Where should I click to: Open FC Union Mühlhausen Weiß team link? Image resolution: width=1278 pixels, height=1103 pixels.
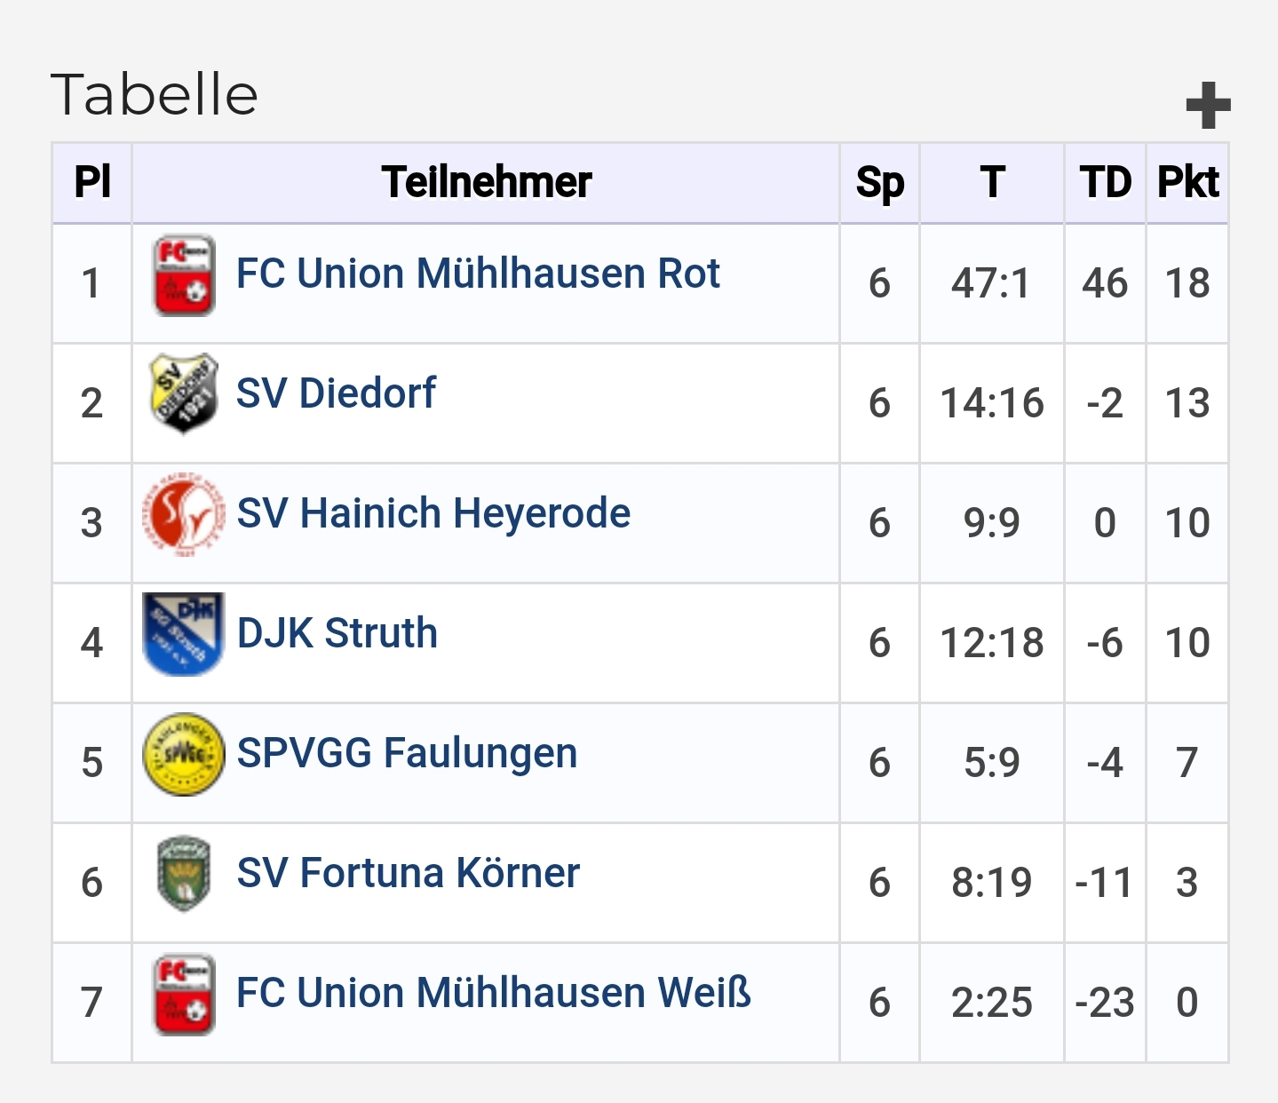pyautogui.click(x=494, y=993)
